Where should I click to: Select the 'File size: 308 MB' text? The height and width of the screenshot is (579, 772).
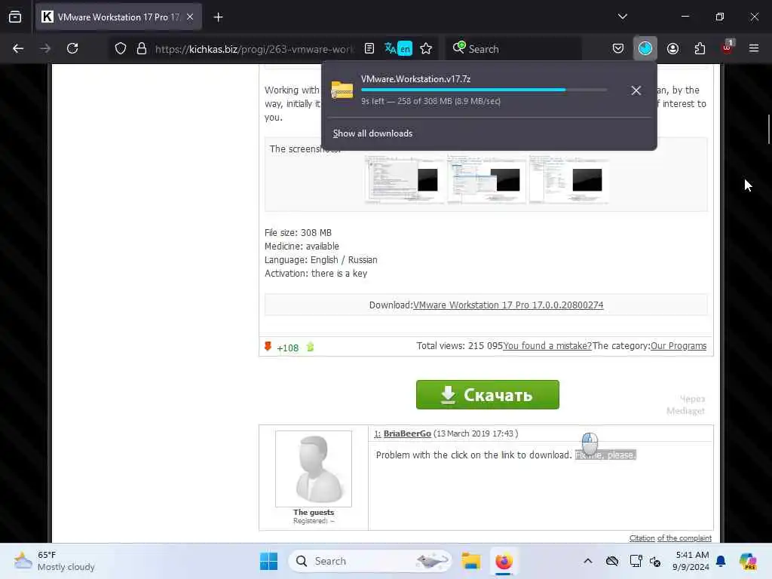pos(298,232)
